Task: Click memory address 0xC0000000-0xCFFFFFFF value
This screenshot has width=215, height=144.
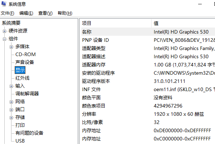Action: [182, 139]
